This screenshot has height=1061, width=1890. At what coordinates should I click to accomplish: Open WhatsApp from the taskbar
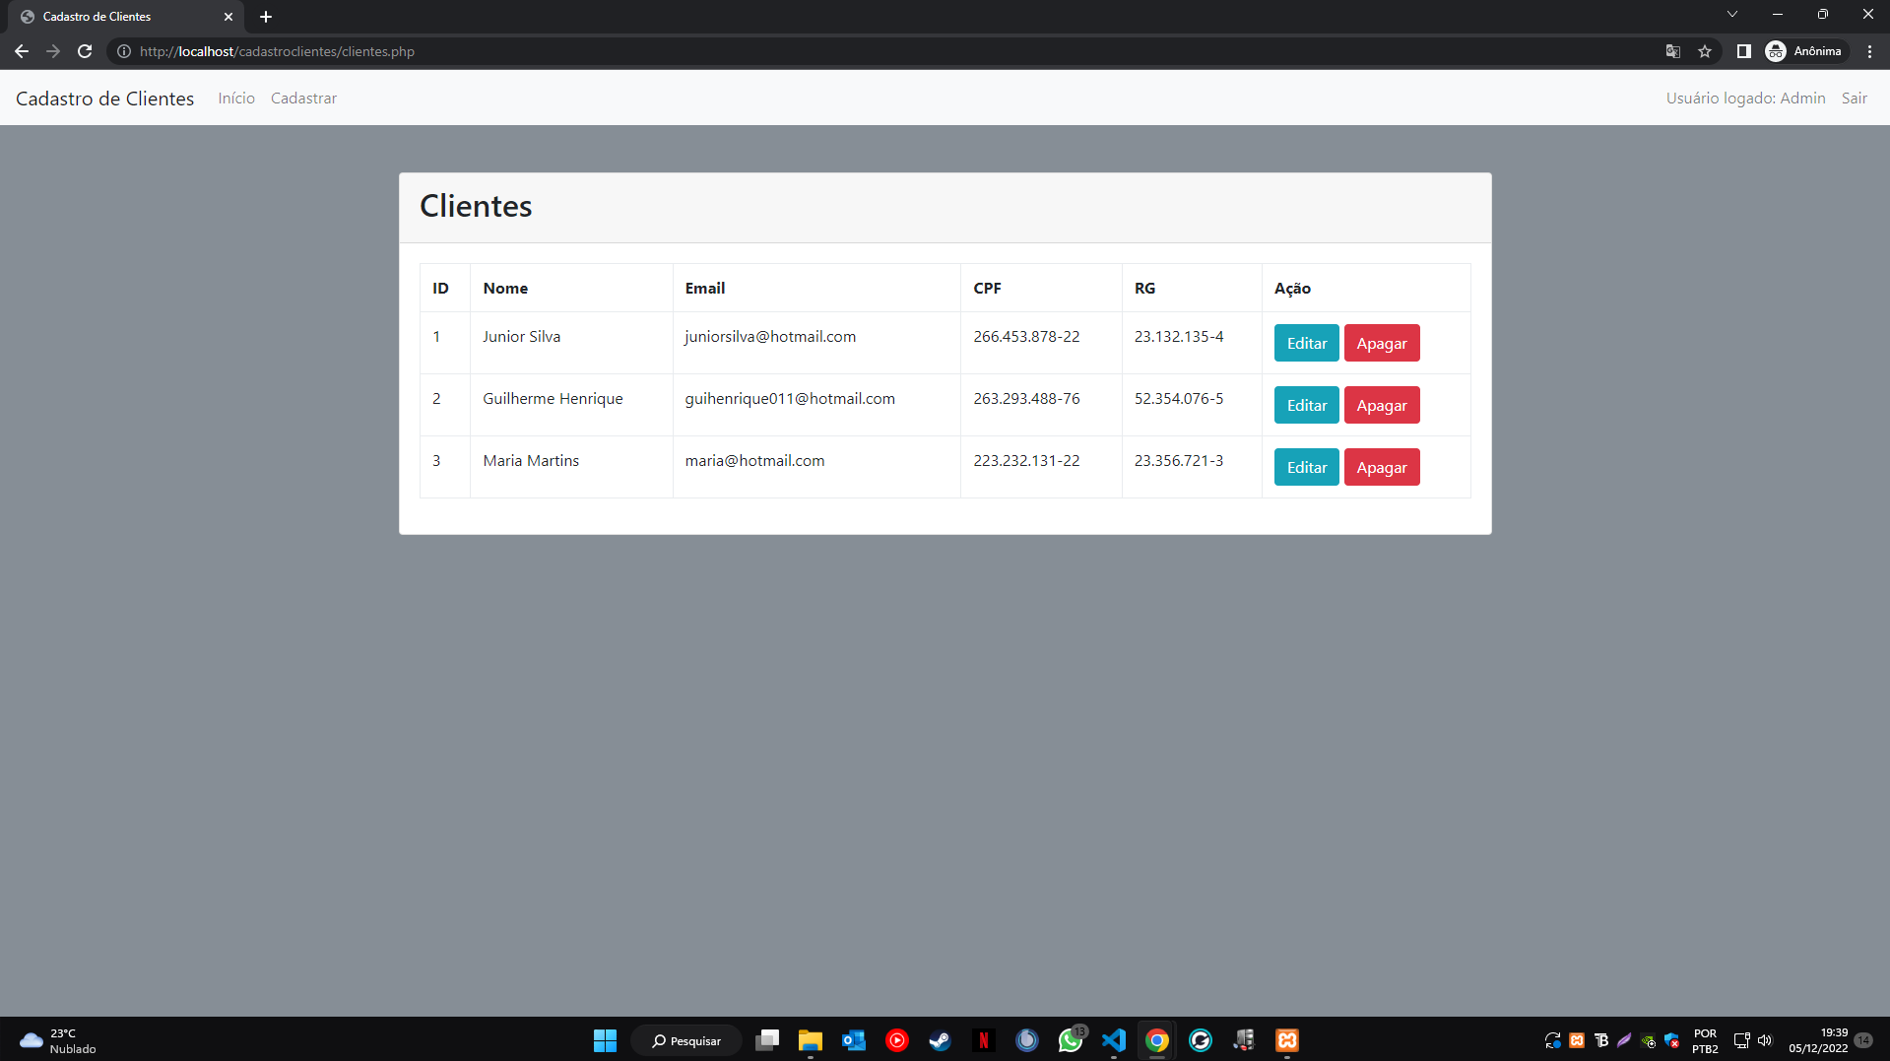(x=1071, y=1040)
